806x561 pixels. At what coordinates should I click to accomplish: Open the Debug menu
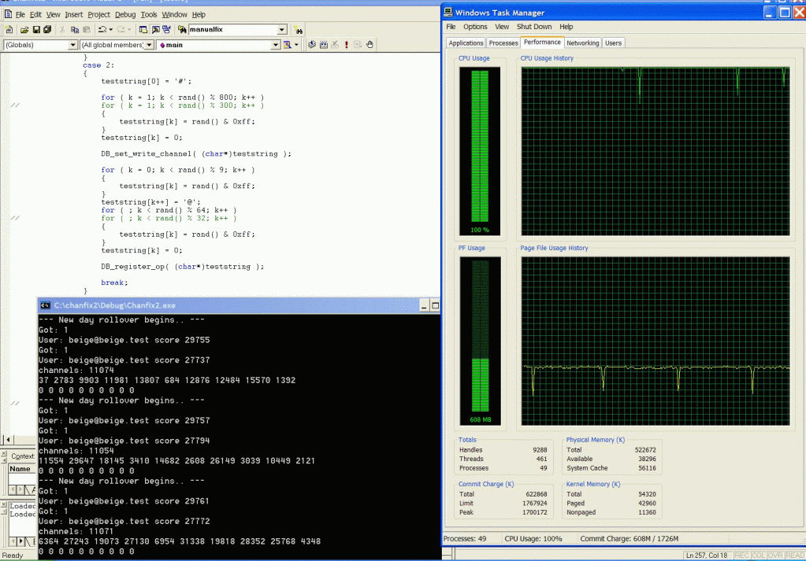[x=125, y=14]
